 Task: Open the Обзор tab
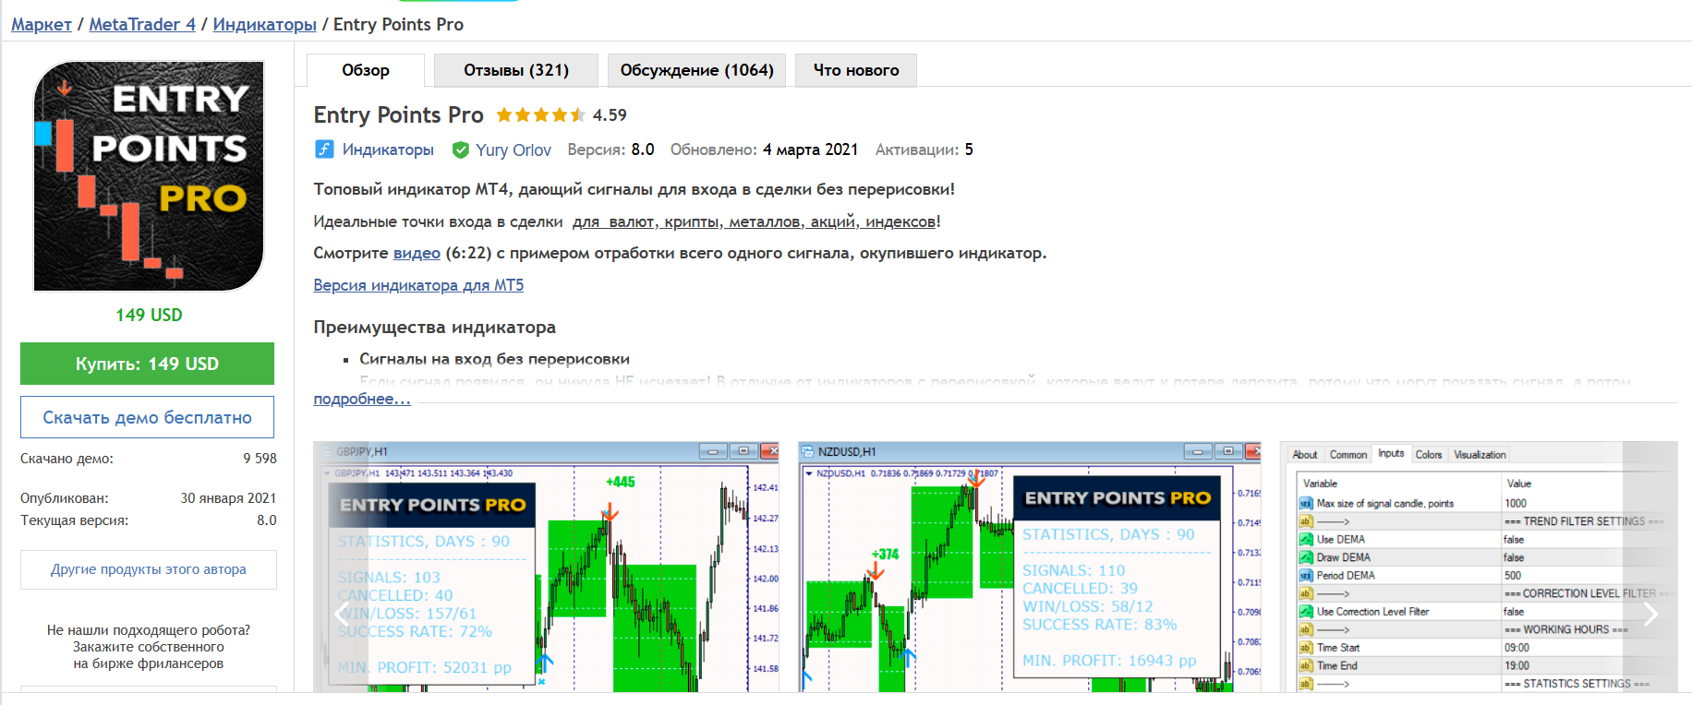click(x=366, y=70)
